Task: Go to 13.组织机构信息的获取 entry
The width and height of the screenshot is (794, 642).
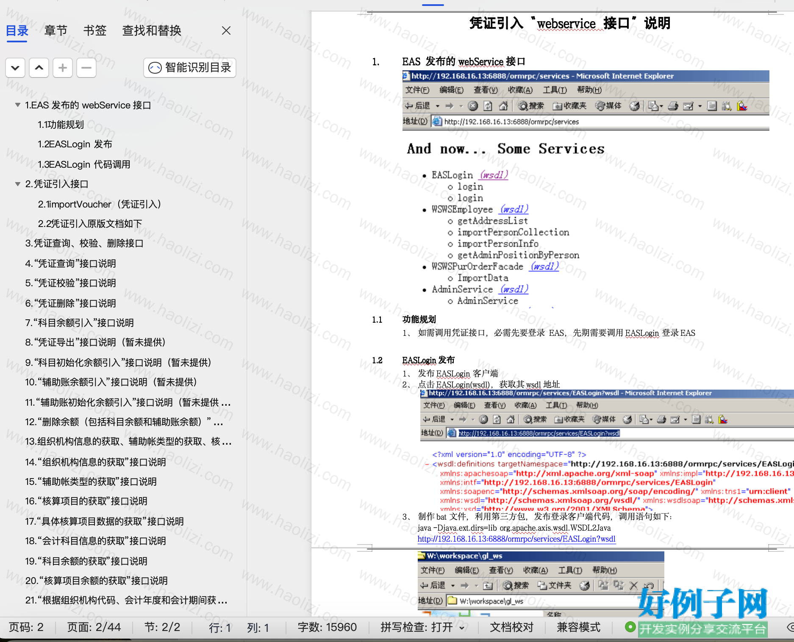Action: (x=128, y=442)
